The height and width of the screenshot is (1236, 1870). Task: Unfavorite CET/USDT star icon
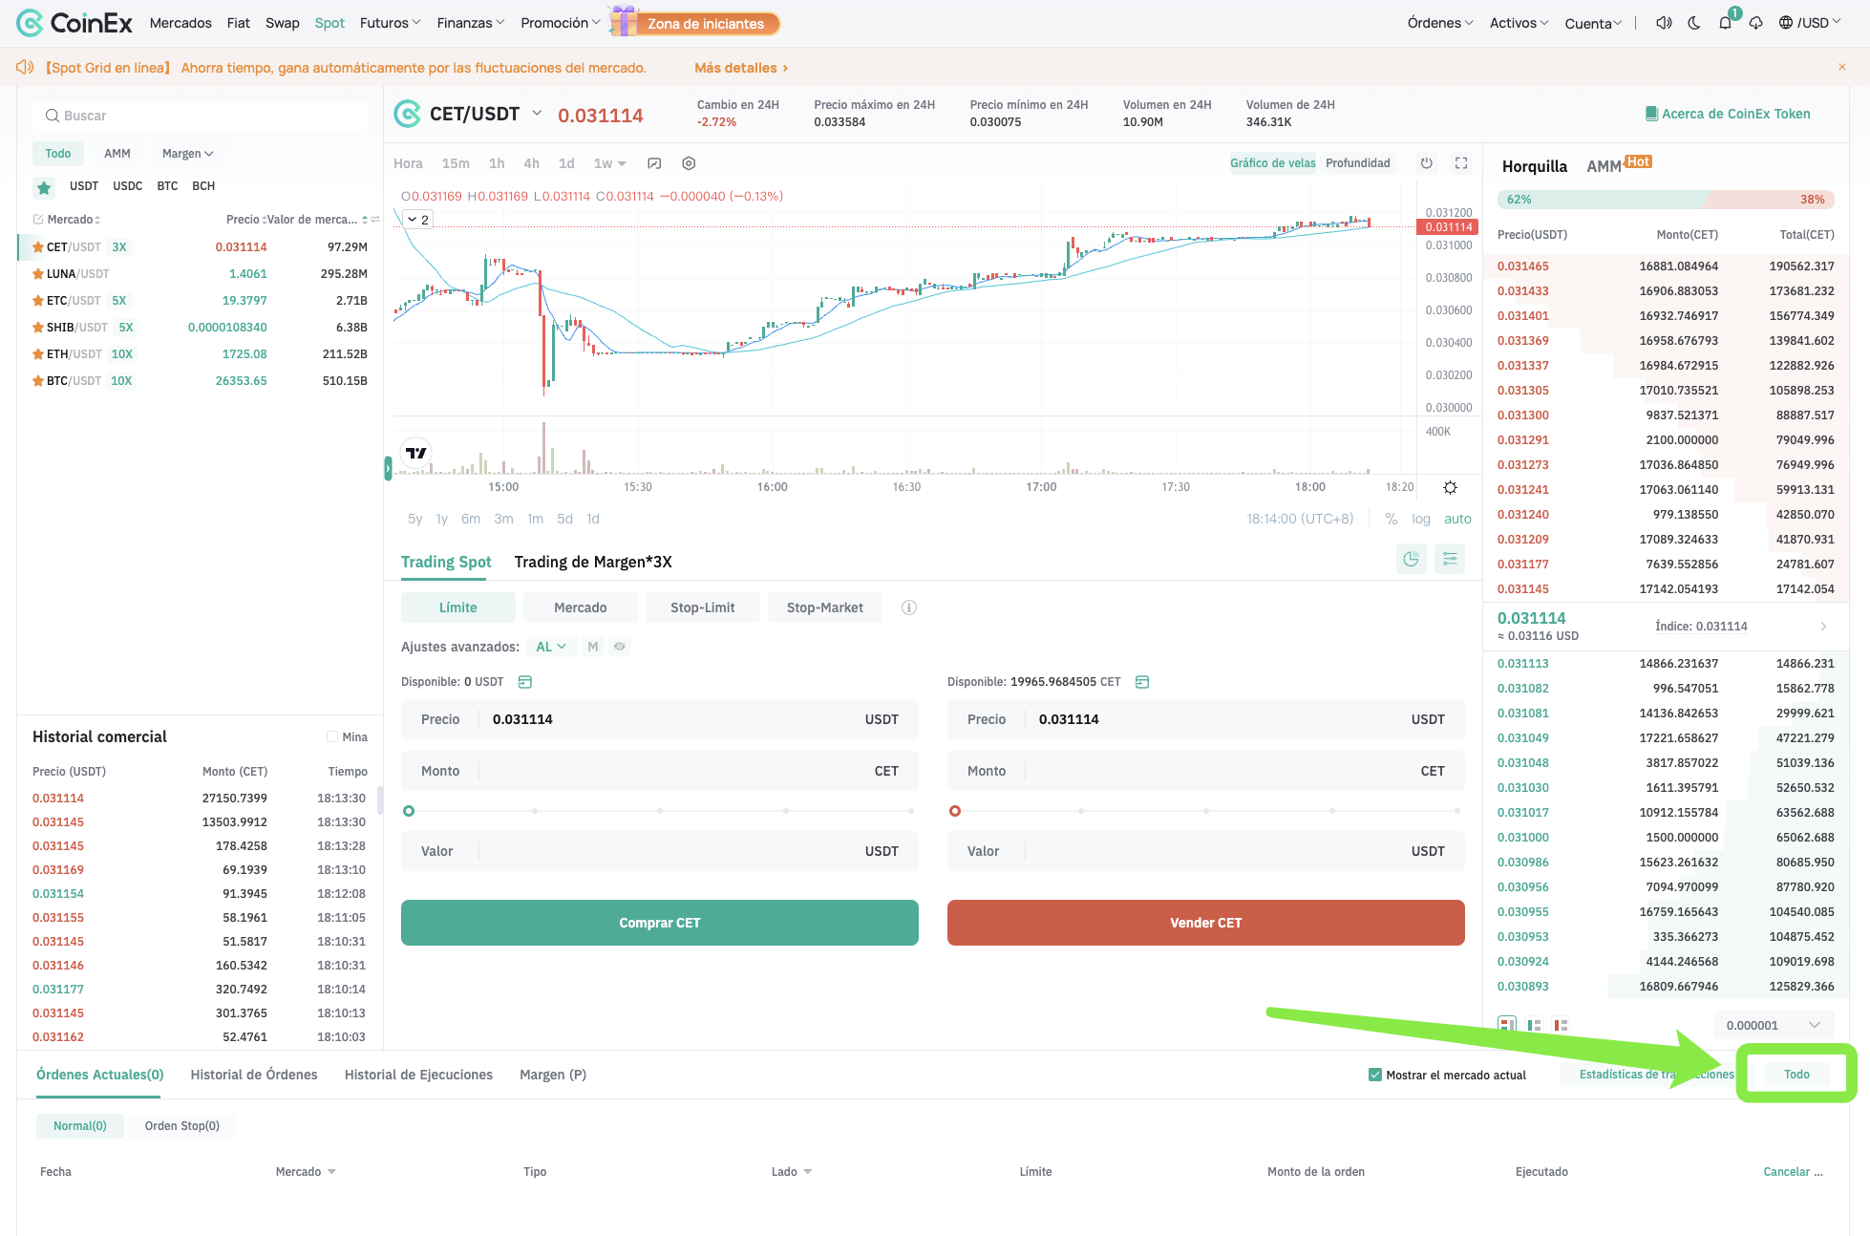(x=38, y=247)
